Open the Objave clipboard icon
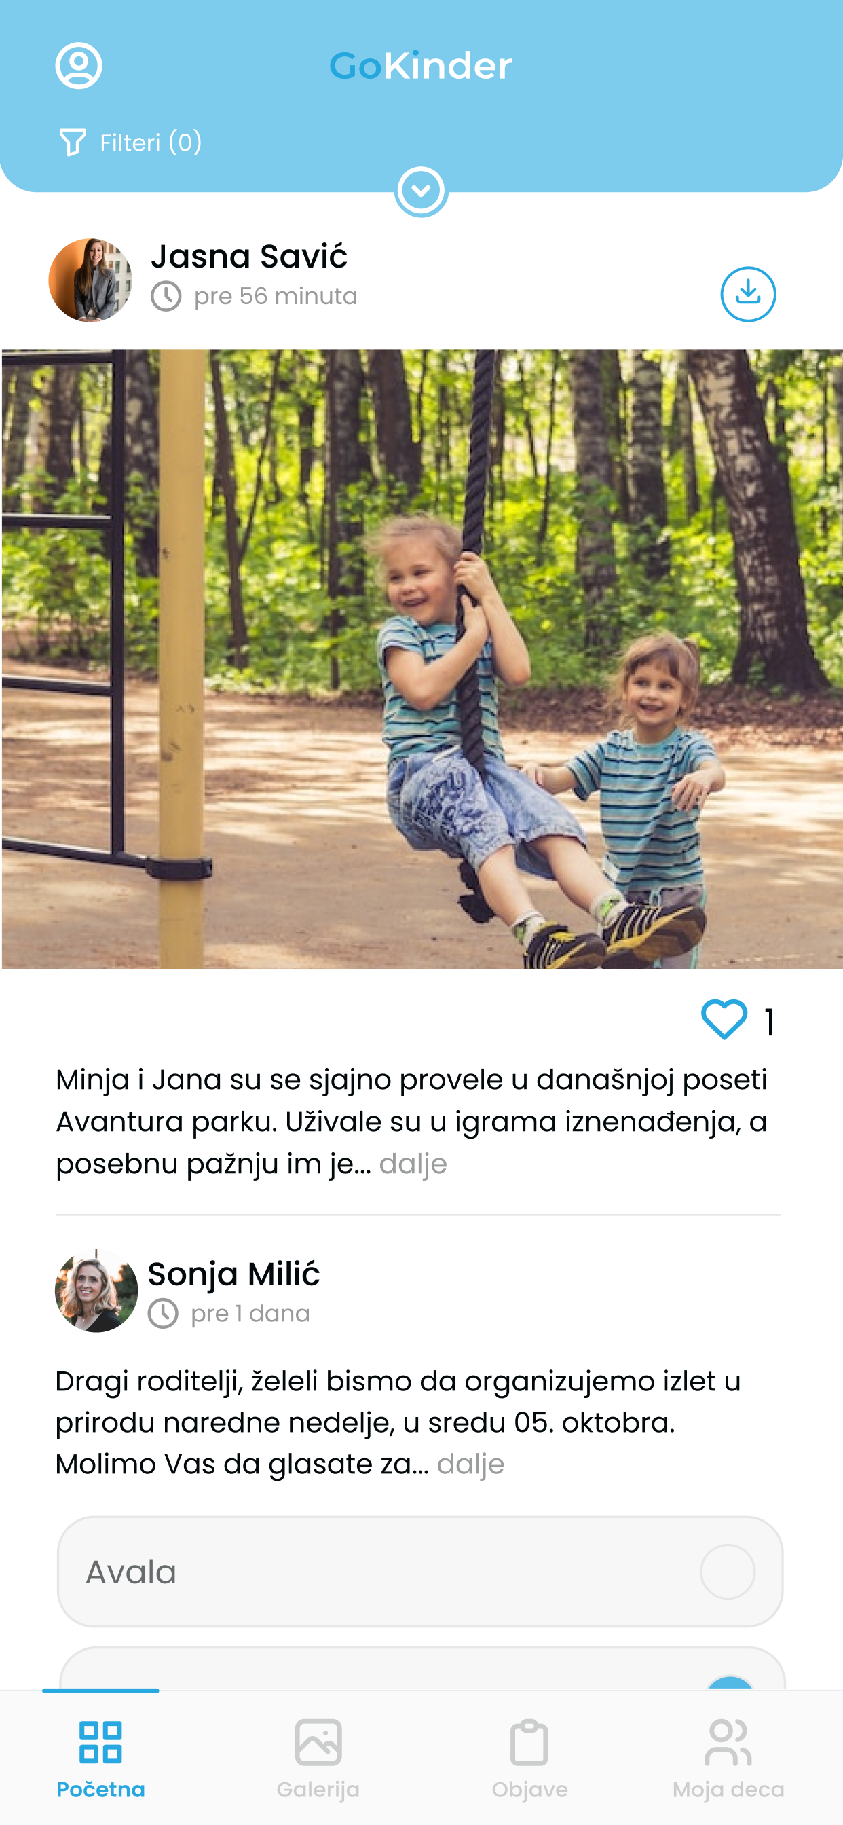The height and width of the screenshot is (1825, 843). coord(529,1742)
